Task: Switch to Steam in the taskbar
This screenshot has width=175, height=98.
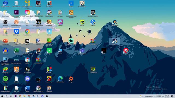Action: 33,96
